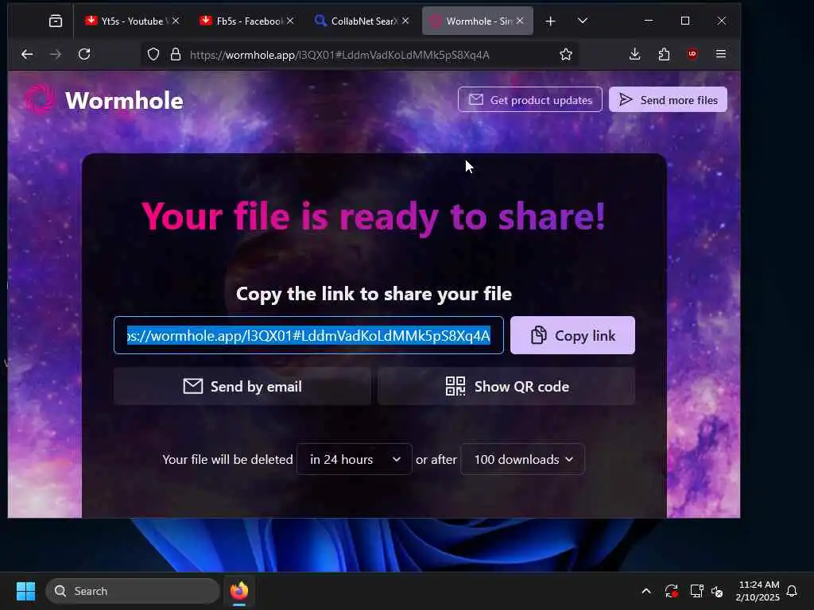Image resolution: width=814 pixels, height=610 pixels.
Task: Maximize the Firefox window
Action: pos(685,21)
